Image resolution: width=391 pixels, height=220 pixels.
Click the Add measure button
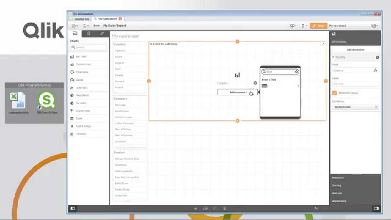237,92
